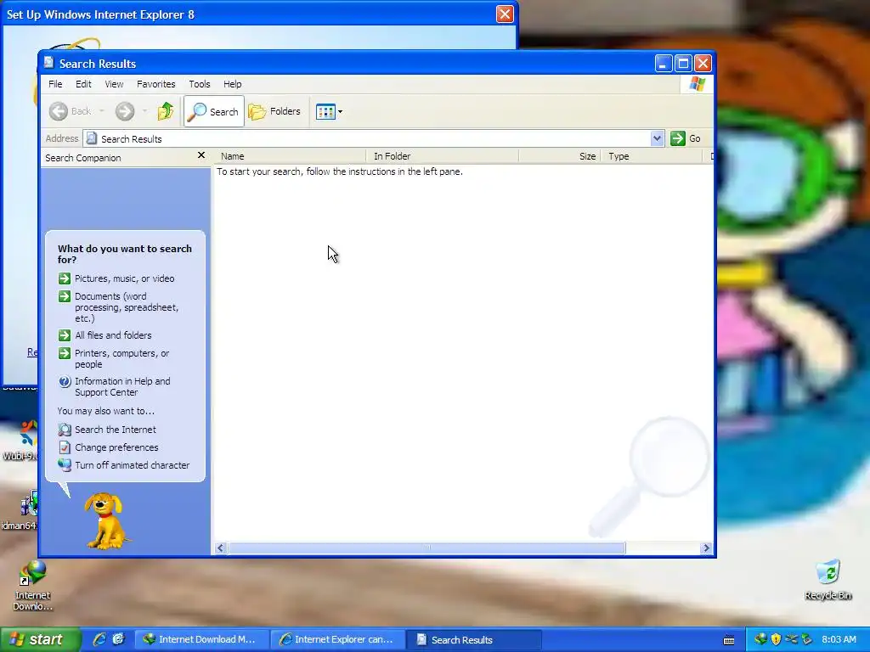Open the Help menu
The height and width of the screenshot is (652, 870).
click(233, 84)
